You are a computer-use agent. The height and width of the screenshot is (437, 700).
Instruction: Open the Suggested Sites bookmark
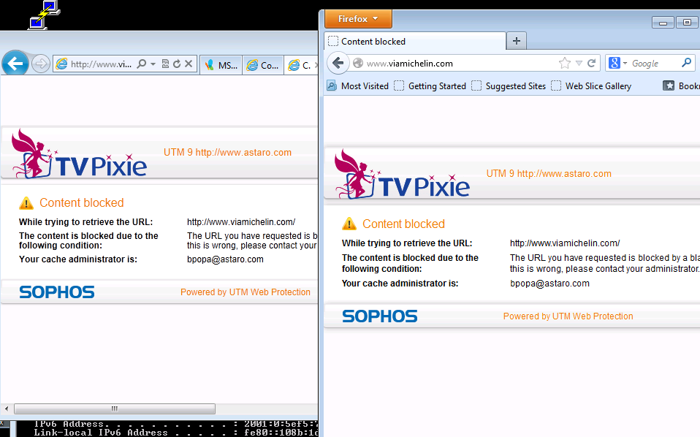pos(509,85)
